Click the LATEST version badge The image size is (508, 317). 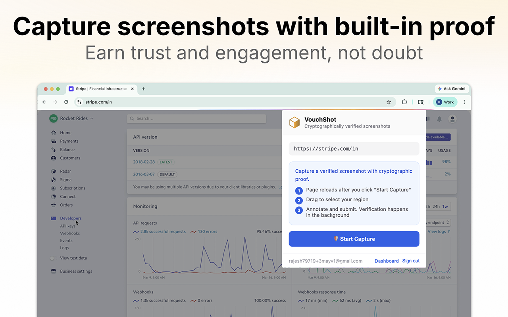tap(166, 162)
